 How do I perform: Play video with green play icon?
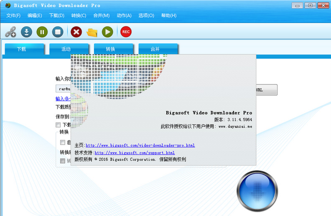[107, 32]
